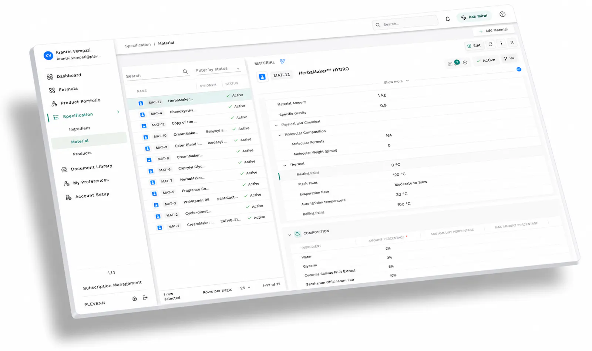Viewport: 592px width, 351px height.
Task: Click the MAT-1 material flask icon
Action: (x=160, y=228)
